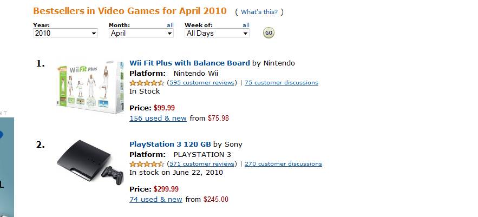This screenshot has height=217, width=478.
Task: Open PlayStation 3 120 GB product title
Action: point(170,144)
